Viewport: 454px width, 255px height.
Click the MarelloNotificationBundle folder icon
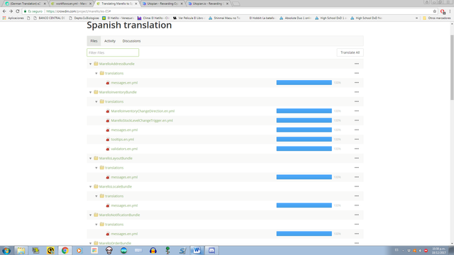[96, 215]
